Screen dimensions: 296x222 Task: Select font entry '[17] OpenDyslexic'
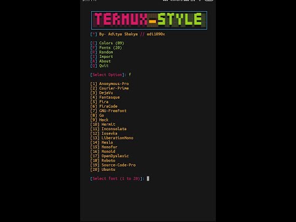tap(110, 156)
